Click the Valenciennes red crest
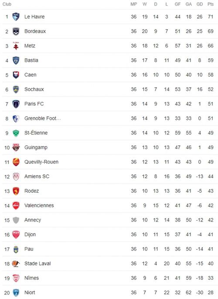The image size is (218, 299). pyautogui.click(x=16, y=206)
